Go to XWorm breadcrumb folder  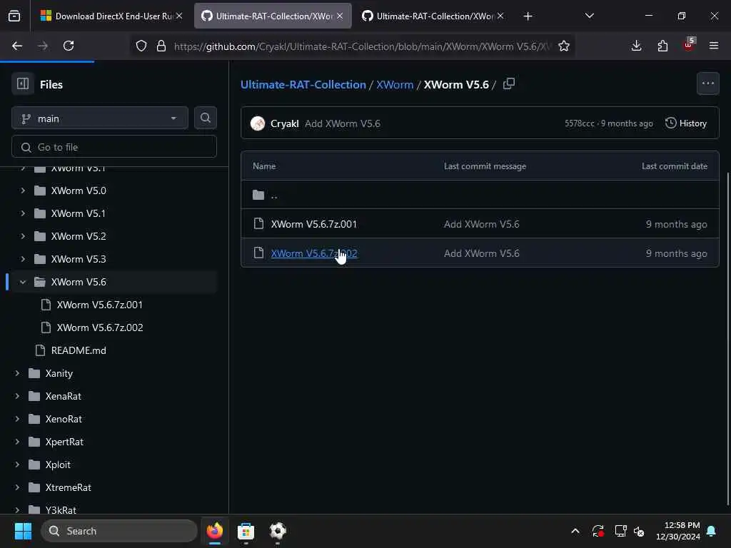pos(394,84)
